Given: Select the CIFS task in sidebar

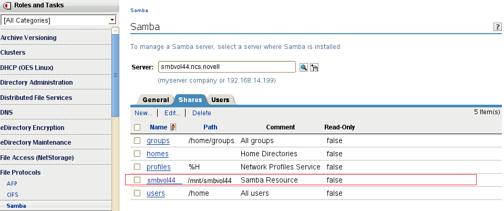Looking at the screenshot, I should 13,195.
